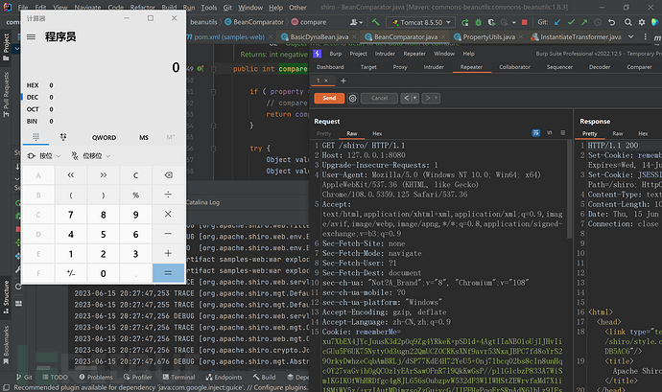Click the Burp Repeater settings gear icon
The image size is (662, 392).
pos(354,98)
